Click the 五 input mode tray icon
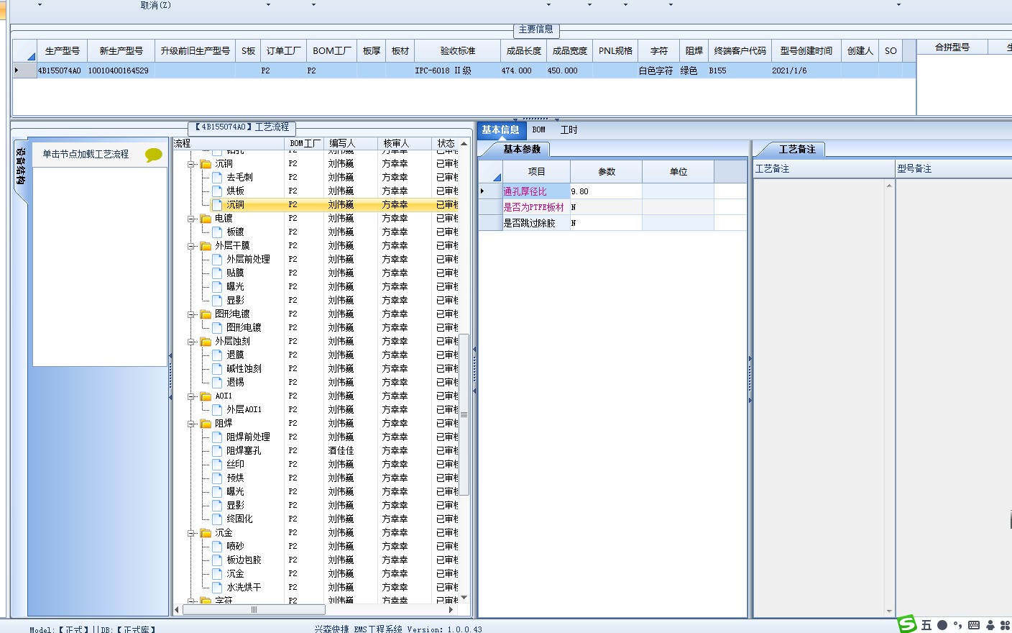This screenshot has width=1012, height=633. coord(926,625)
